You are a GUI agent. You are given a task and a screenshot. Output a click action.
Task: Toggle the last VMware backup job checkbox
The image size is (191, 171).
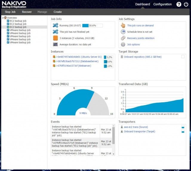pyautogui.click(x=8, y=42)
